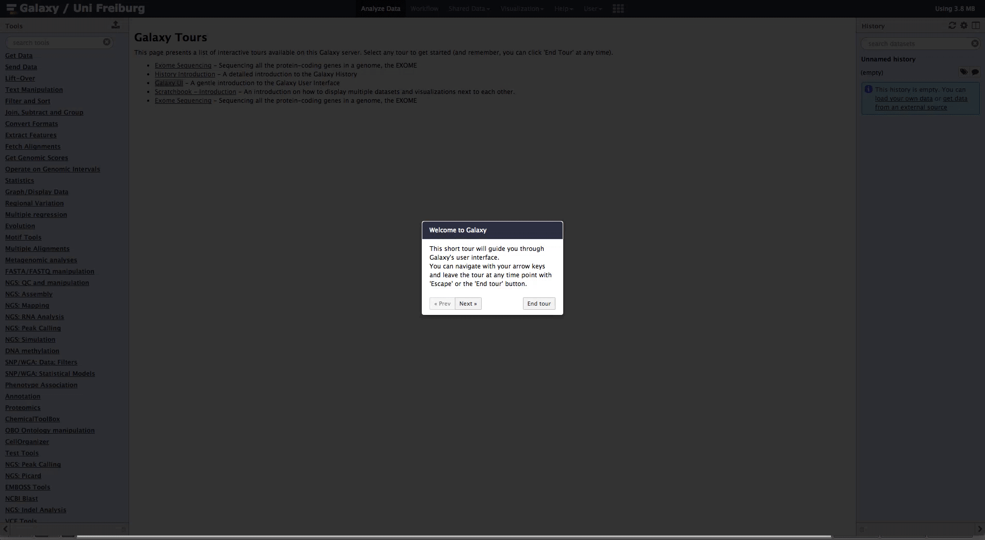The width and height of the screenshot is (985, 540).
Task: Switch to the Analyze Data tab
Action: click(380, 9)
